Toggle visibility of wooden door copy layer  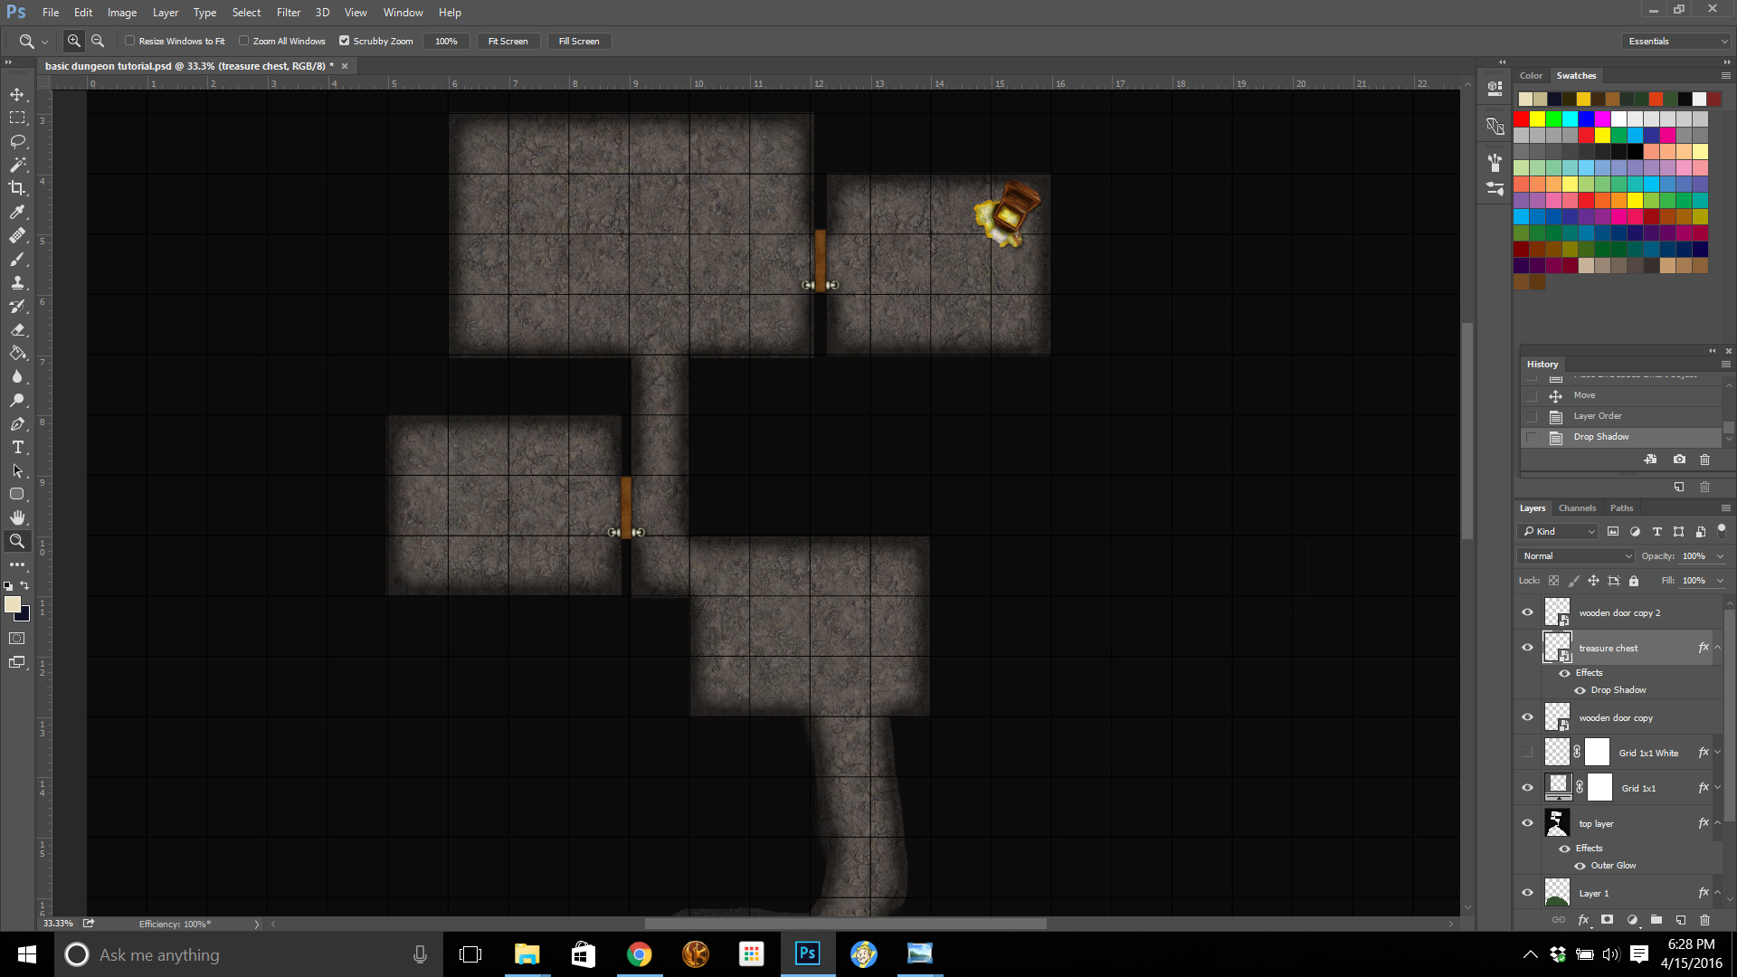1528,717
